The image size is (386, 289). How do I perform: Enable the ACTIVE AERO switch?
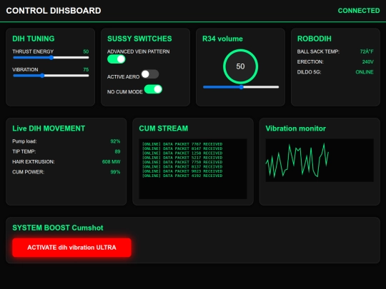point(150,74)
